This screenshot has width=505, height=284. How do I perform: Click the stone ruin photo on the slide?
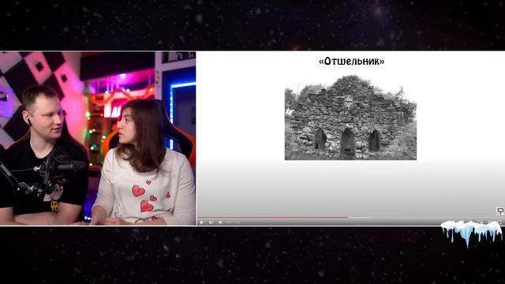point(350,118)
